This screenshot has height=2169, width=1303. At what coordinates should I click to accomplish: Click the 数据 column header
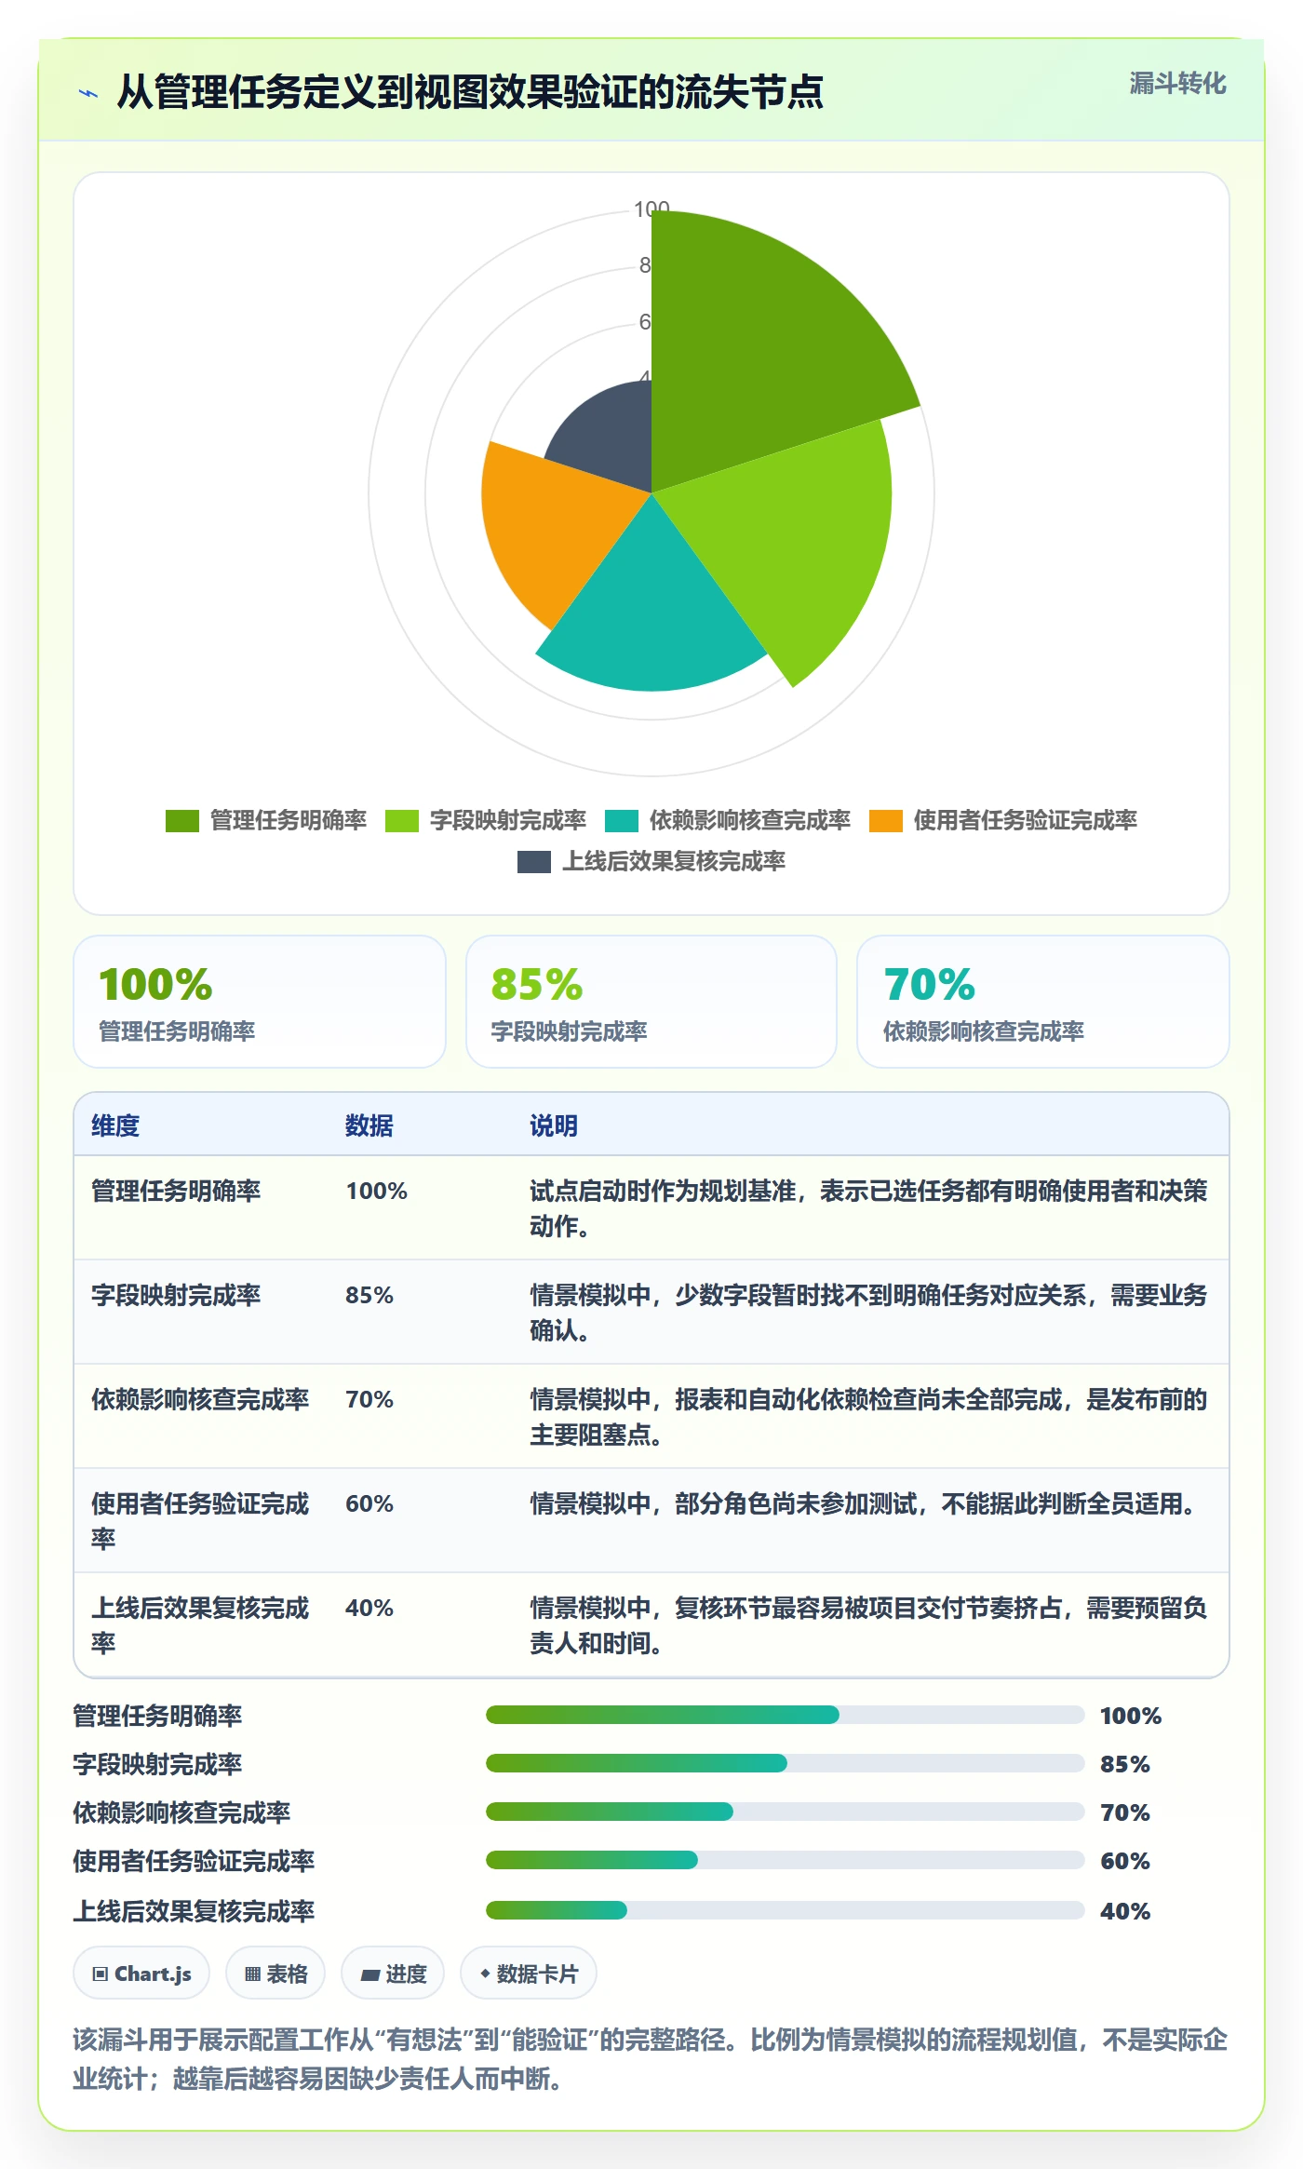tap(369, 1125)
